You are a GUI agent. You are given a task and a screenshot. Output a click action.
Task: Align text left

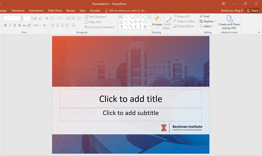(53, 25)
